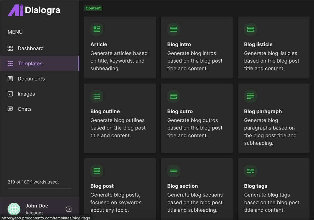Click John Doe's avatar picture
314x220 pixels.
pos(14,209)
